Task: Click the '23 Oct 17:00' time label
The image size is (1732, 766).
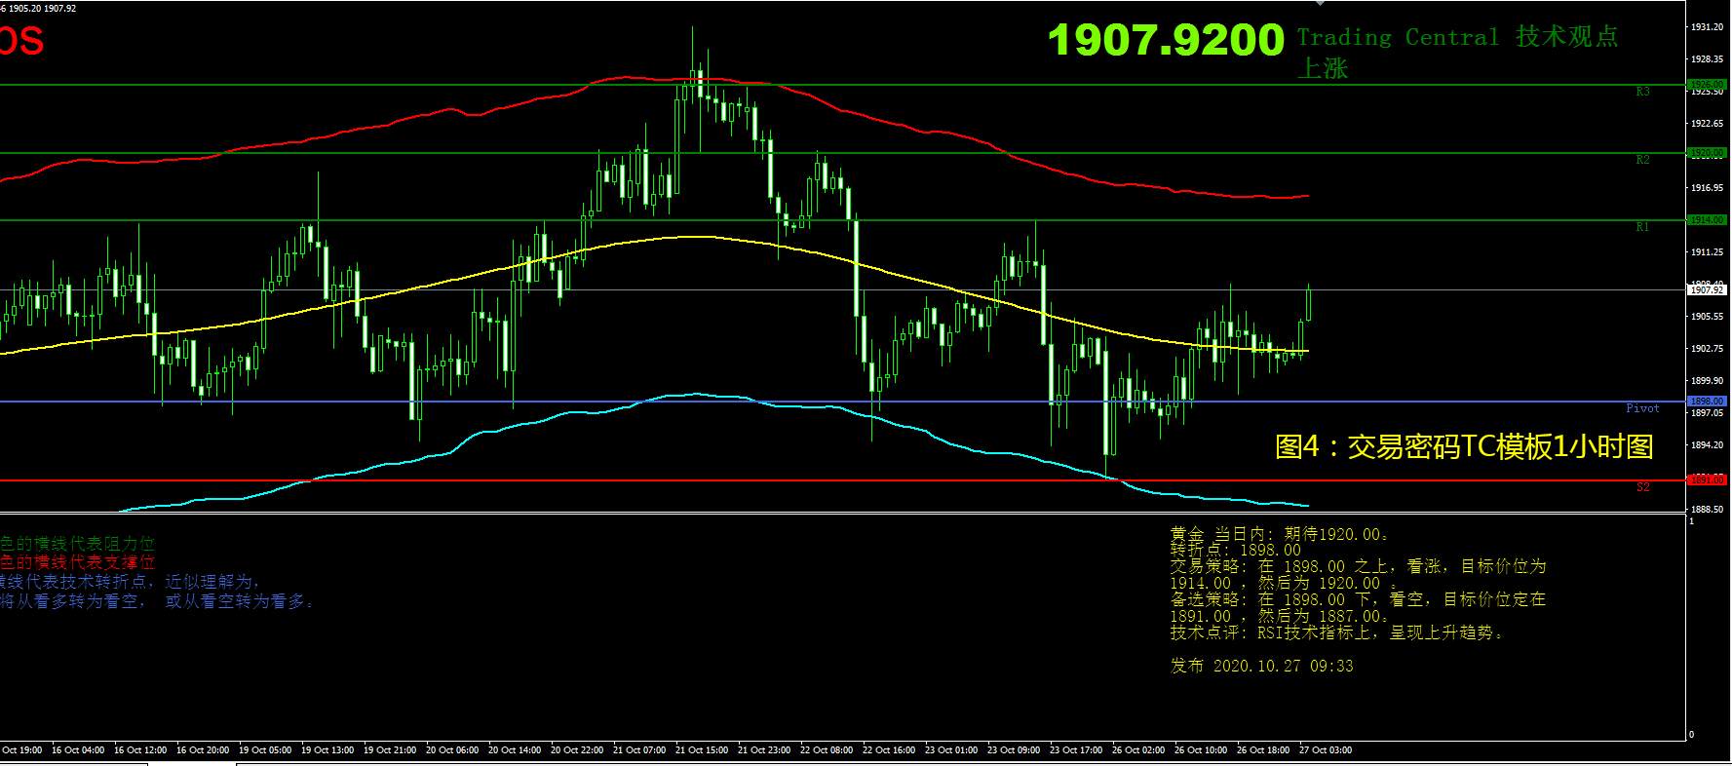Action: click(1076, 750)
